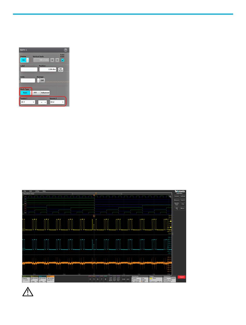
Task: Click the red Stopped button
Action: (182, 277)
